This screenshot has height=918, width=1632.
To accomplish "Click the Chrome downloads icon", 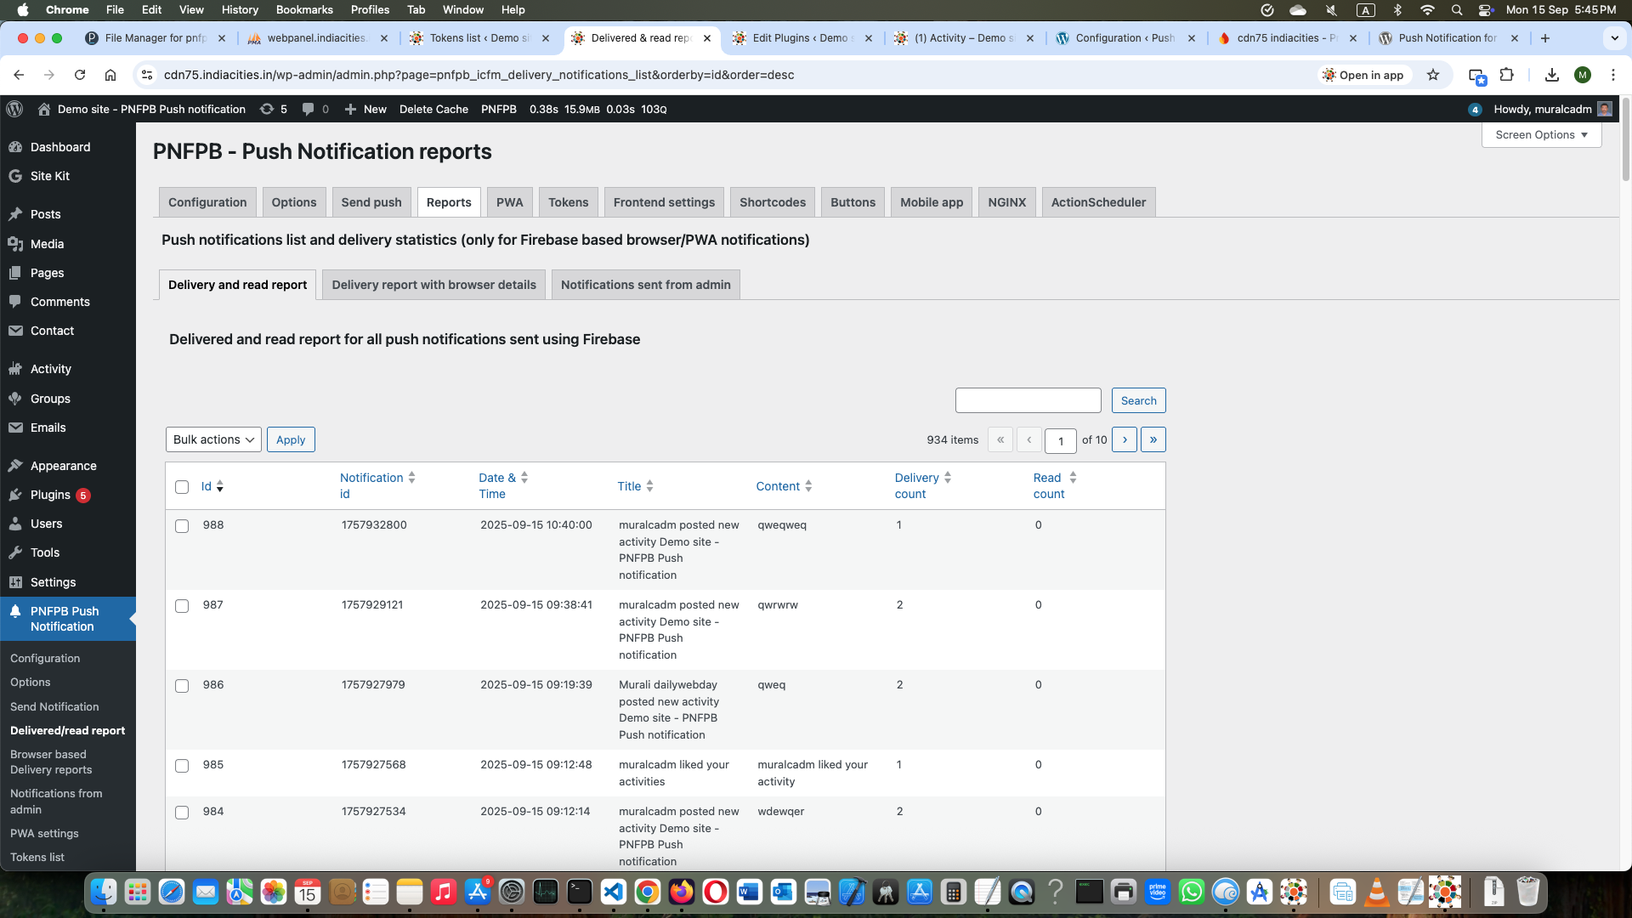I will [x=1551, y=75].
